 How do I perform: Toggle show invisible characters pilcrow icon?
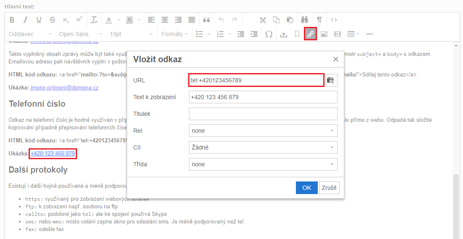tap(319, 20)
